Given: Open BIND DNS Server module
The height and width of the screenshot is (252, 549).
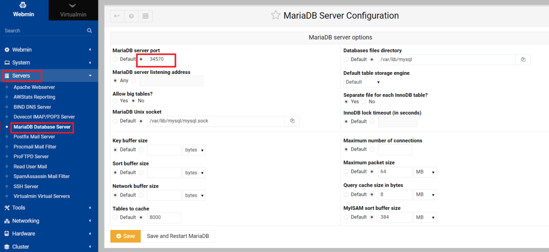Looking at the screenshot, I should point(32,107).
